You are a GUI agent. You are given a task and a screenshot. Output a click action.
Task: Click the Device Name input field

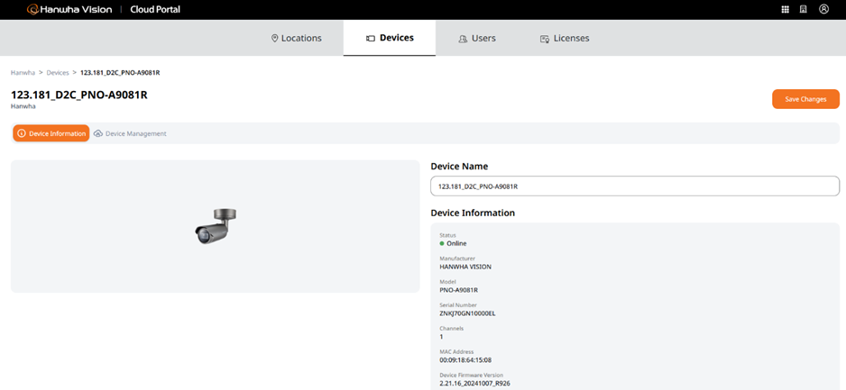pyautogui.click(x=635, y=186)
